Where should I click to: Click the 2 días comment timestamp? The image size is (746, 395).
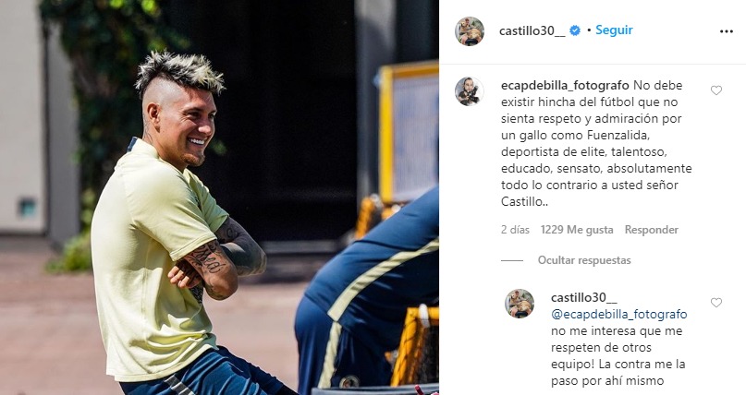click(515, 230)
